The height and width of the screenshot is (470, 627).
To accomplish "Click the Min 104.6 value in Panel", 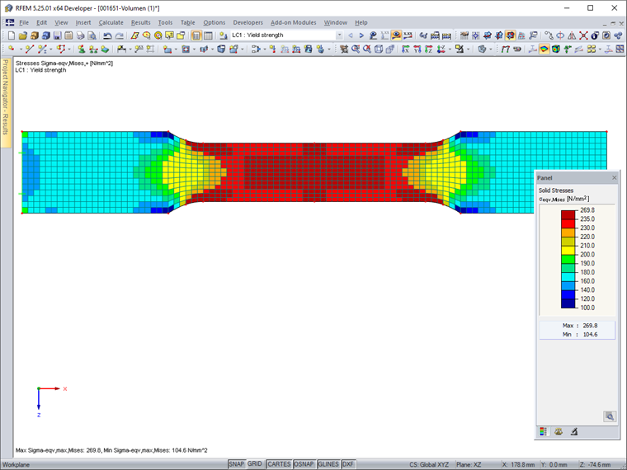I will (x=590, y=335).
